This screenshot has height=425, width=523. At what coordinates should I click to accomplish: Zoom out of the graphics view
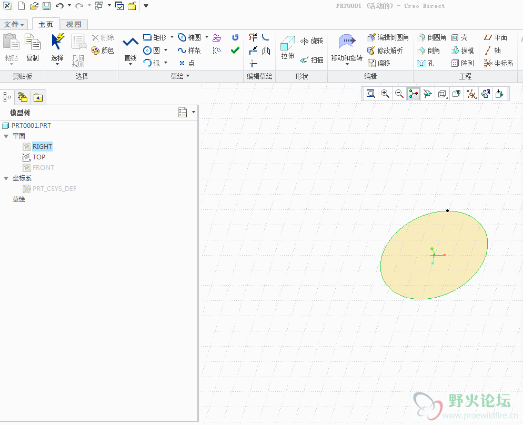pyautogui.click(x=399, y=94)
